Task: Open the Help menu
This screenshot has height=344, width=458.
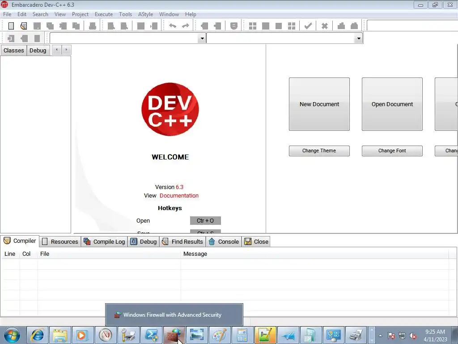Action: 191,14
